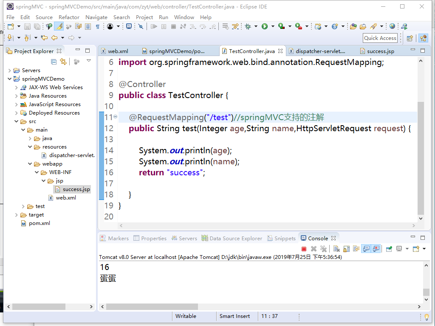
Task: Expand the target folder in project tree
Action: click(16, 215)
